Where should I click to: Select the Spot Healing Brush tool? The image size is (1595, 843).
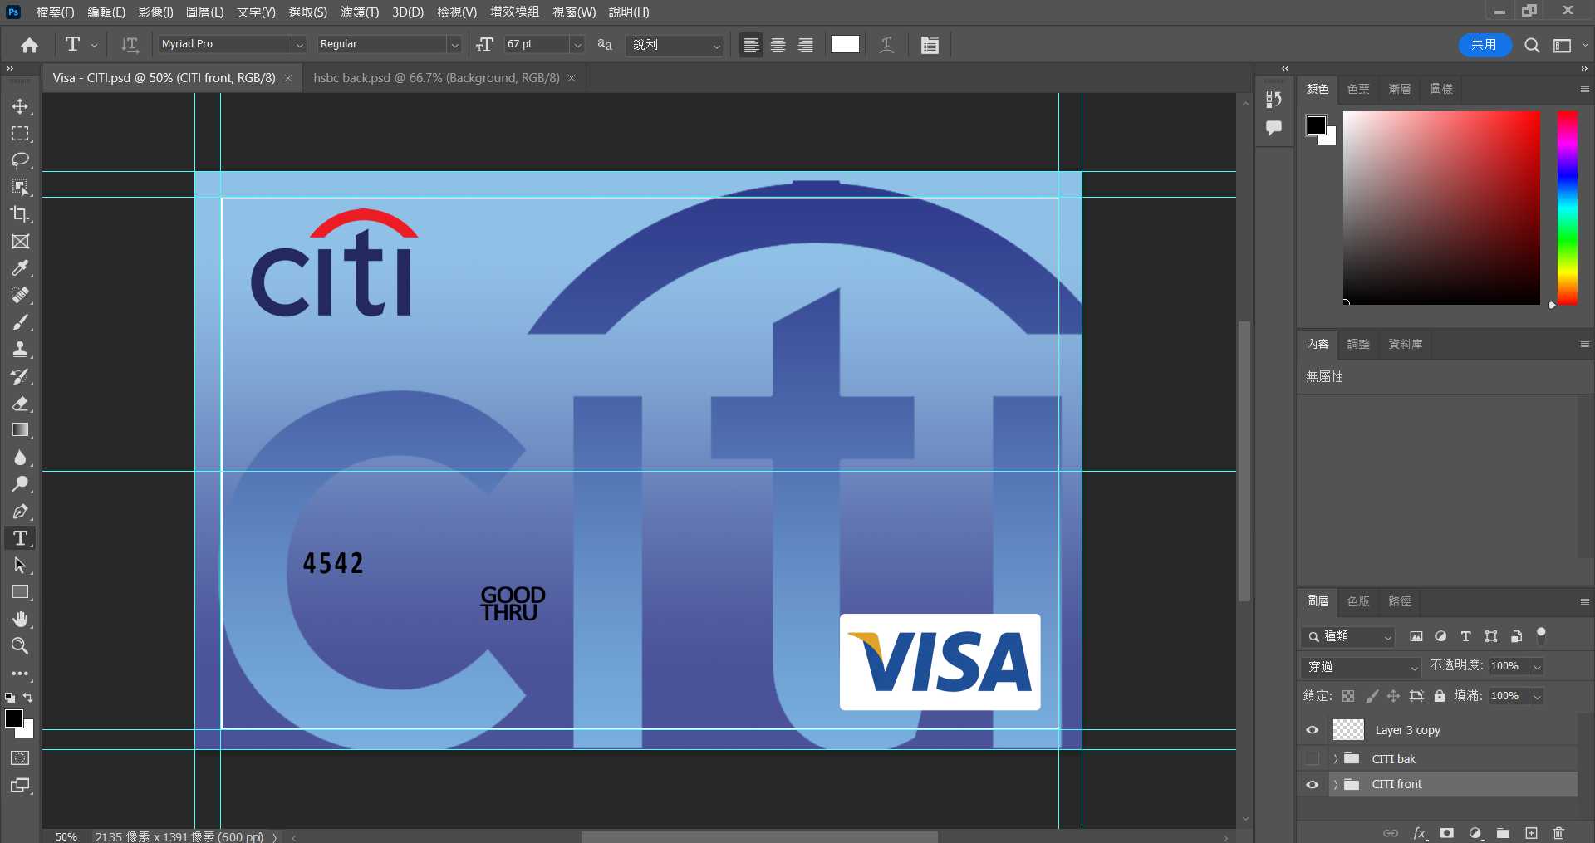[20, 296]
